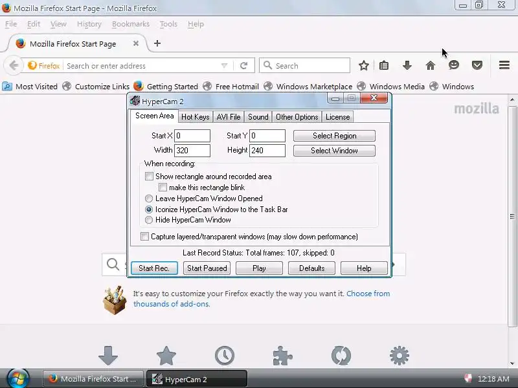This screenshot has height=388, width=518.
Task: Click the HyperCam 2 title bar icon
Action: click(x=135, y=101)
